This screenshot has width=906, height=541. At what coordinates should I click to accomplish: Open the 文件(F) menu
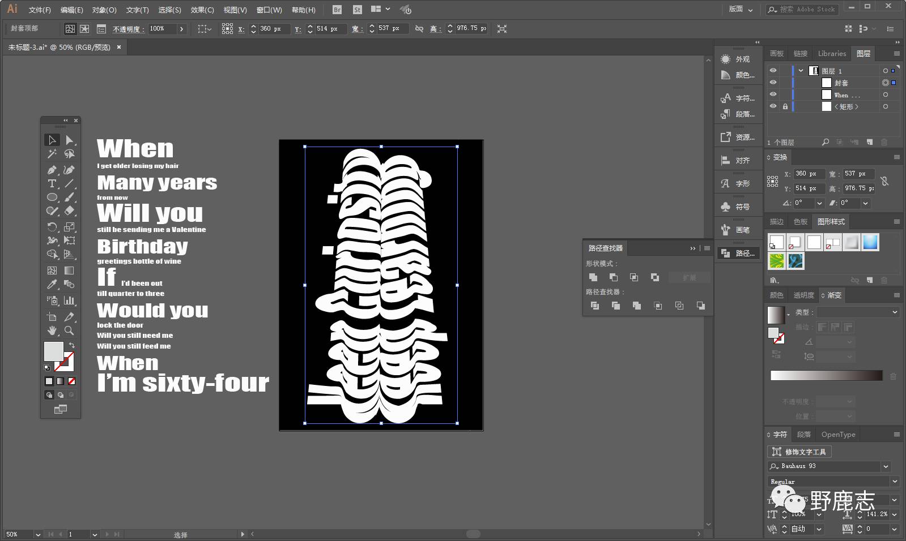point(40,10)
